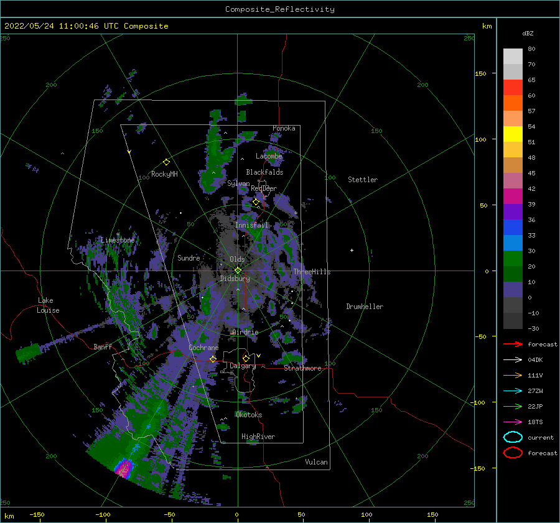The width and height of the screenshot is (560, 523).
Task: Select the Sundre label
Action: [189, 257]
